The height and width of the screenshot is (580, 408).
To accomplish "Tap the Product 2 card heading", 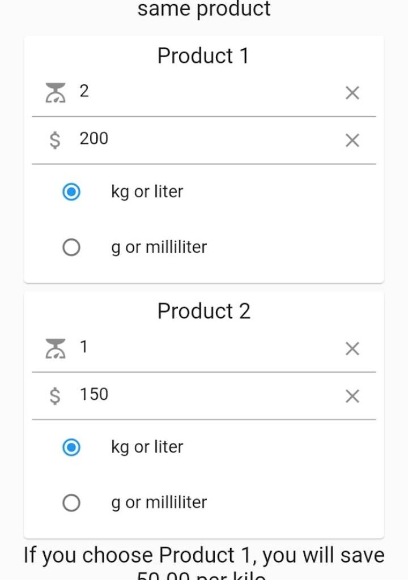I will [203, 312].
